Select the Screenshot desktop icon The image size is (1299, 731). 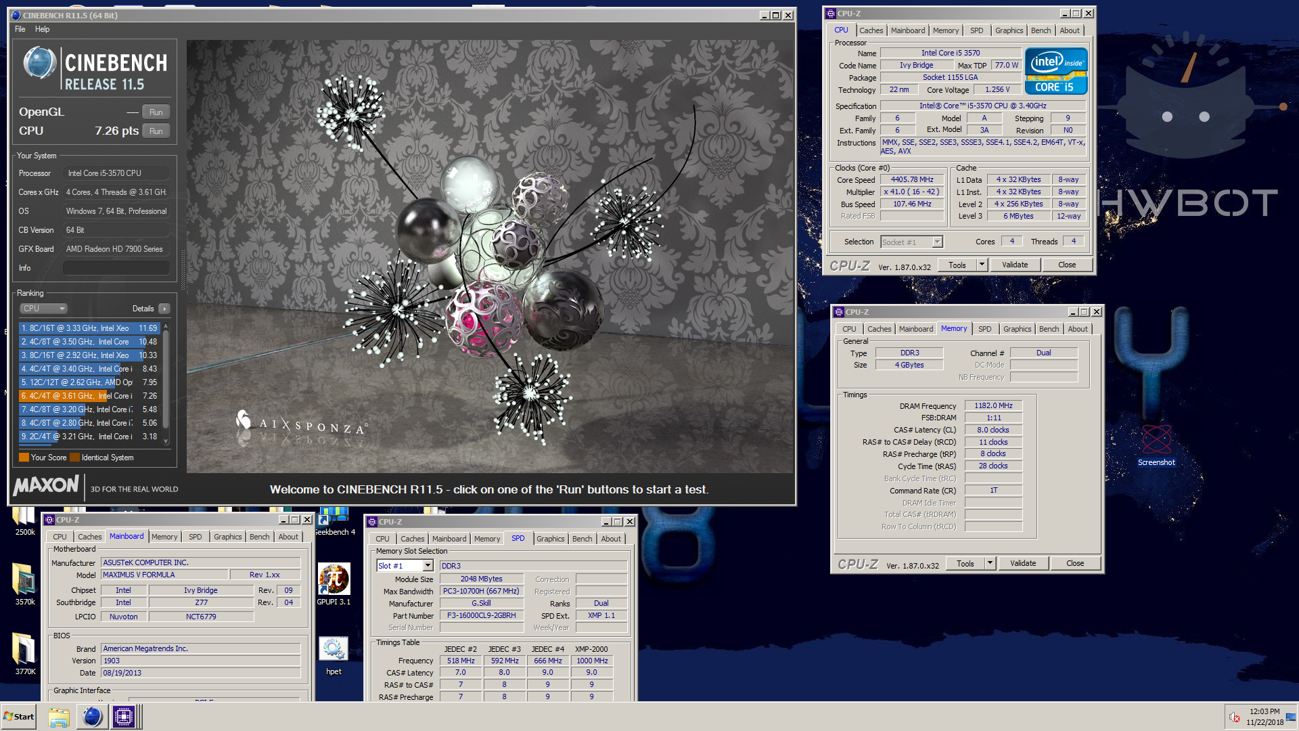pyautogui.click(x=1156, y=444)
